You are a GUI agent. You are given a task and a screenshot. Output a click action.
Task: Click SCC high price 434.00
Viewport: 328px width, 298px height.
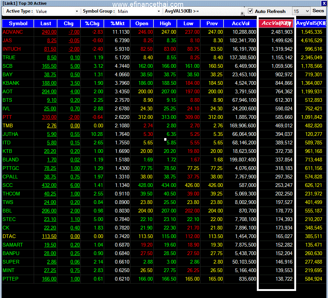click(169, 185)
